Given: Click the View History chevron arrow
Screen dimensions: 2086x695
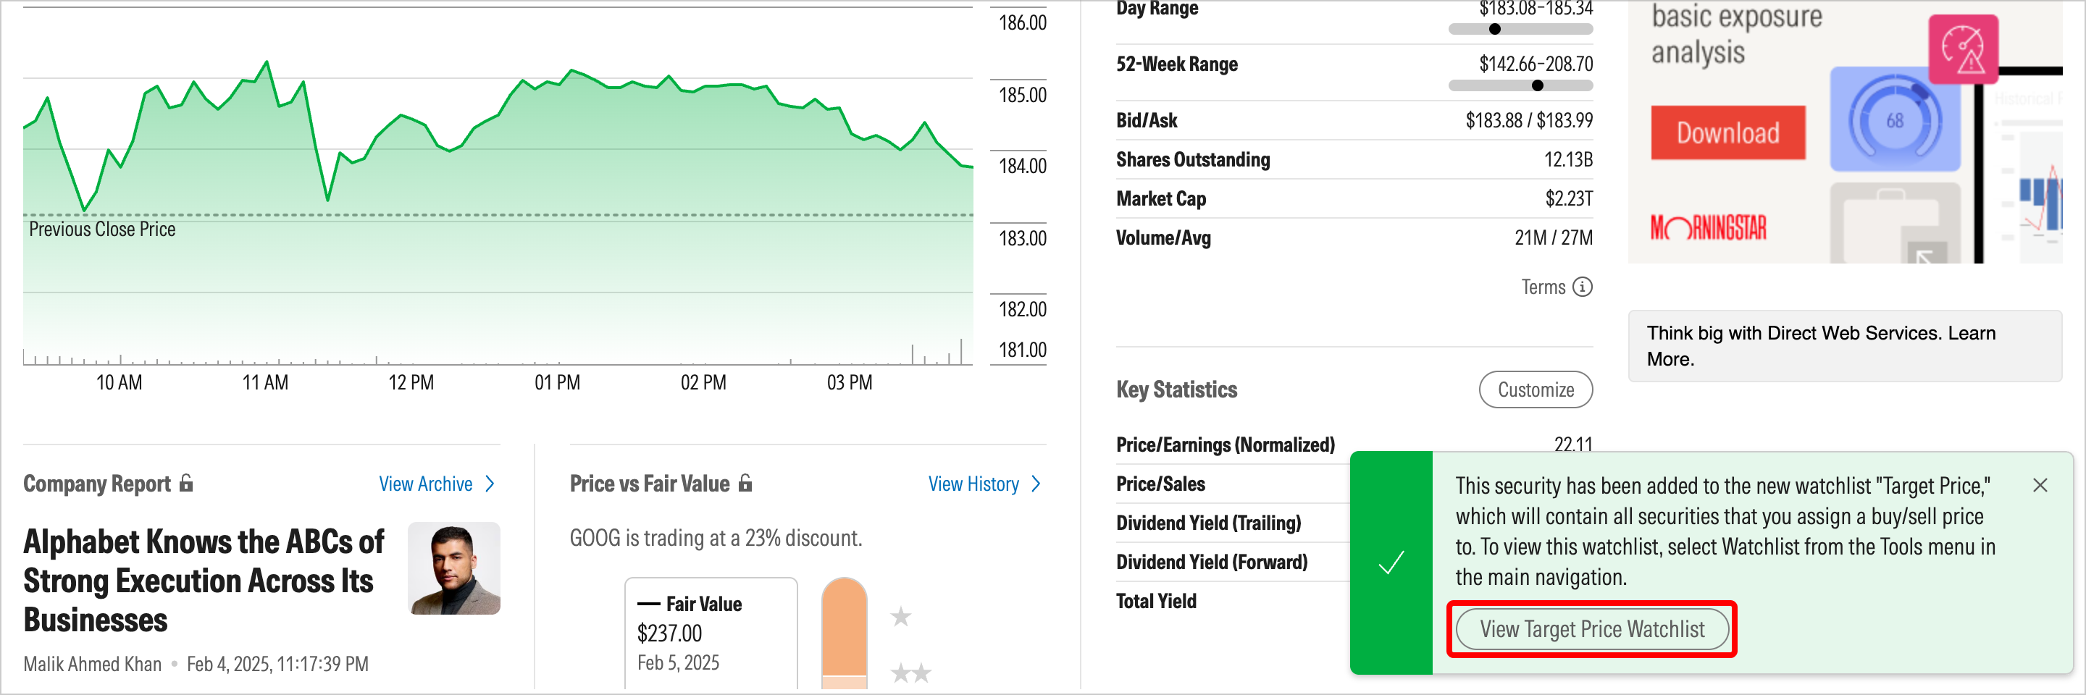Looking at the screenshot, I should [1036, 484].
